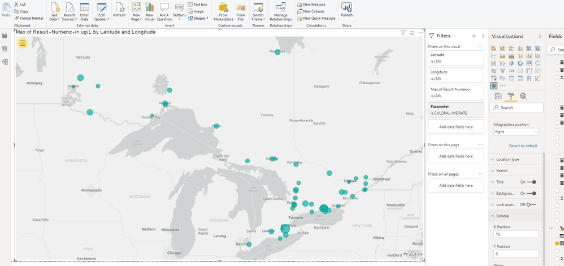Toggle the Title switch off
This screenshot has height=266, width=564.
(x=532, y=182)
